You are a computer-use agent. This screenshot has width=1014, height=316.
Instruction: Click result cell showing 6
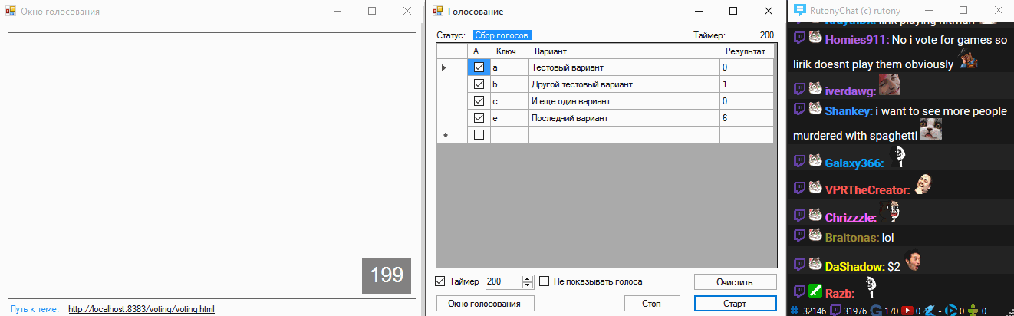(746, 118)
